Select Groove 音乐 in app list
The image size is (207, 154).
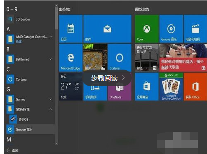tap(31, 129)
